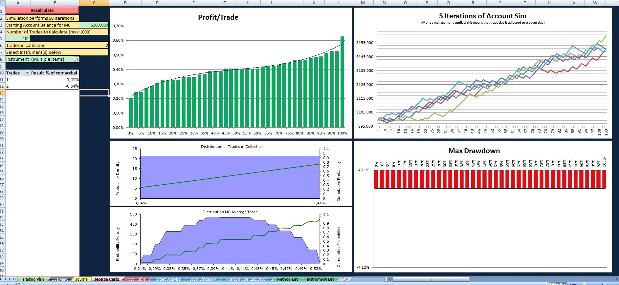Click the Max Drawdown chart title

(474, 151)
